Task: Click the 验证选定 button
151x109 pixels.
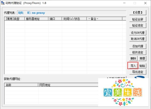Action: (x=138, y=25)
